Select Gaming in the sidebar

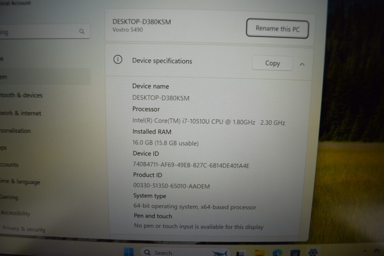point(9,197)
